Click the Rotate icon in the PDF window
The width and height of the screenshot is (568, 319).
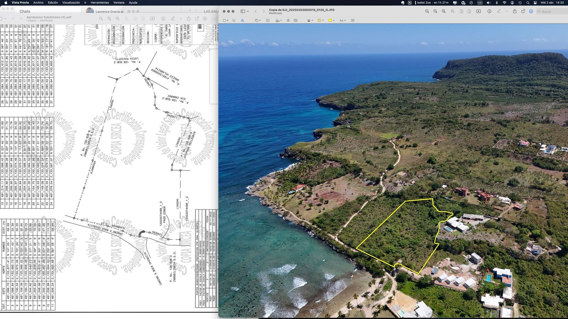(x=197, y=18)
